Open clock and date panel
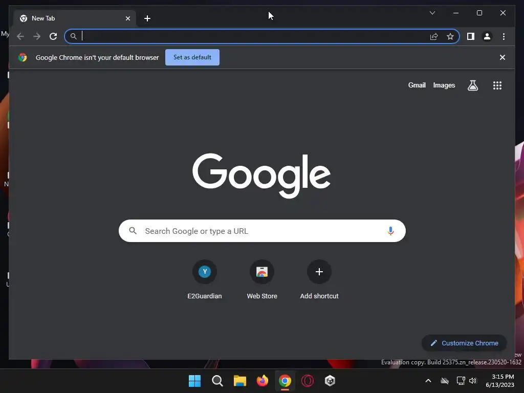The image size is (524, 393). click(500, 381)
